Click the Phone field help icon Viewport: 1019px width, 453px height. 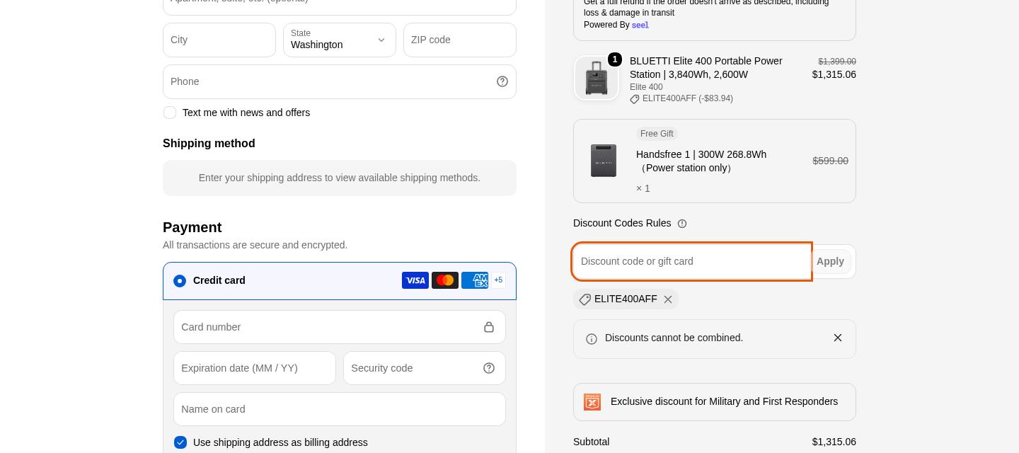[502, 81]
